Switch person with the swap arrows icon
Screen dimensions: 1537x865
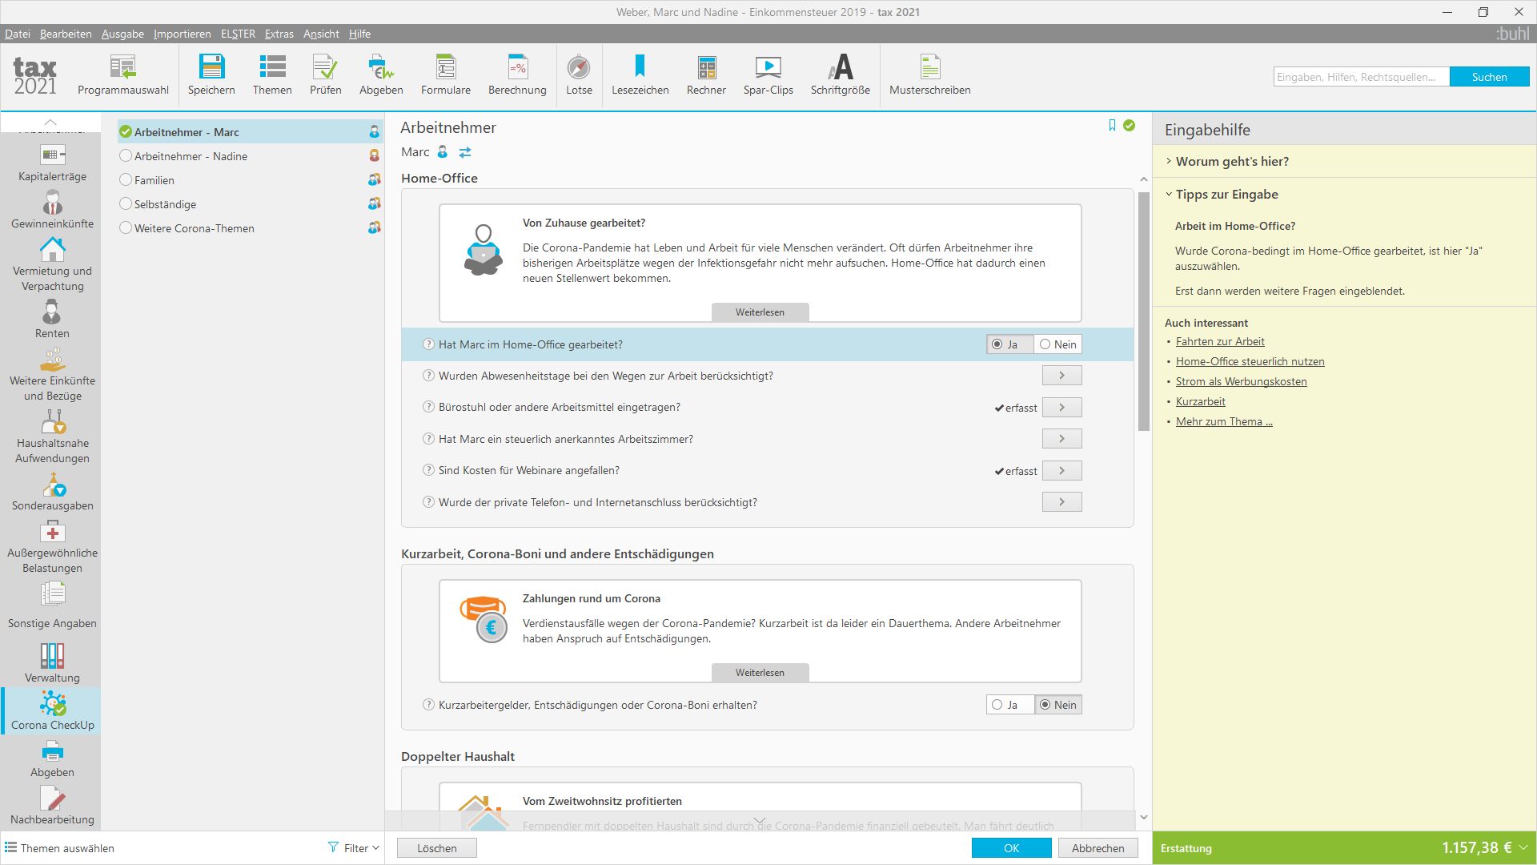pyautogui.click(x=465, y=152)
